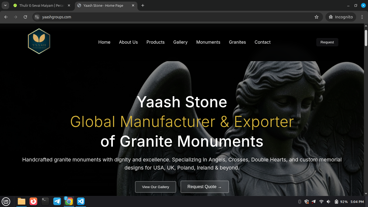Open Files manager from taskbar
Image resolution: width=368 pixels, height=207 pixels.
(22, 201)
